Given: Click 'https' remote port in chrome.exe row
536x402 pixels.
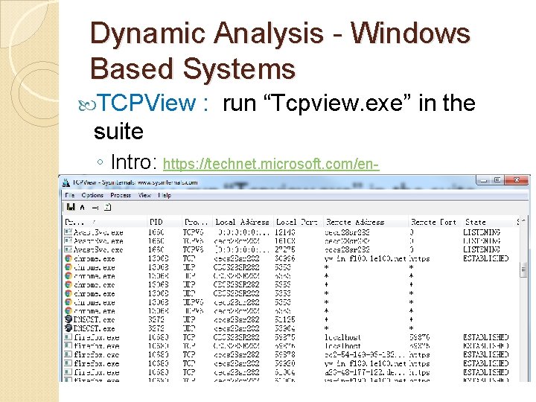Looking at the screenshot, I should [419, 259].
